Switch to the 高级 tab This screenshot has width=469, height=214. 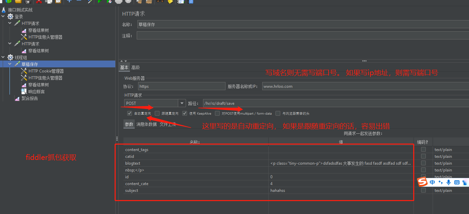pyautogui.click(x=135, y=67)
